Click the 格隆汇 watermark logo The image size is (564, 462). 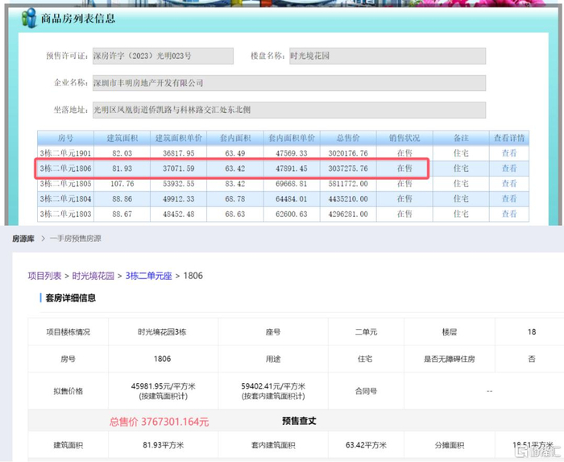click(537, 453)
